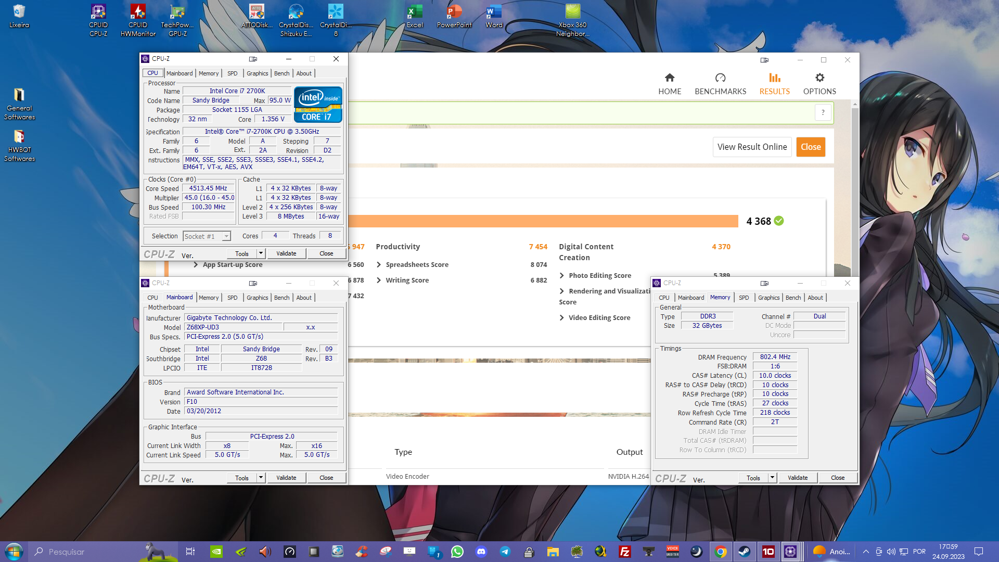Click the question mark help icon
The height and width of the screenshot is (562, 999).
point(823,112)
